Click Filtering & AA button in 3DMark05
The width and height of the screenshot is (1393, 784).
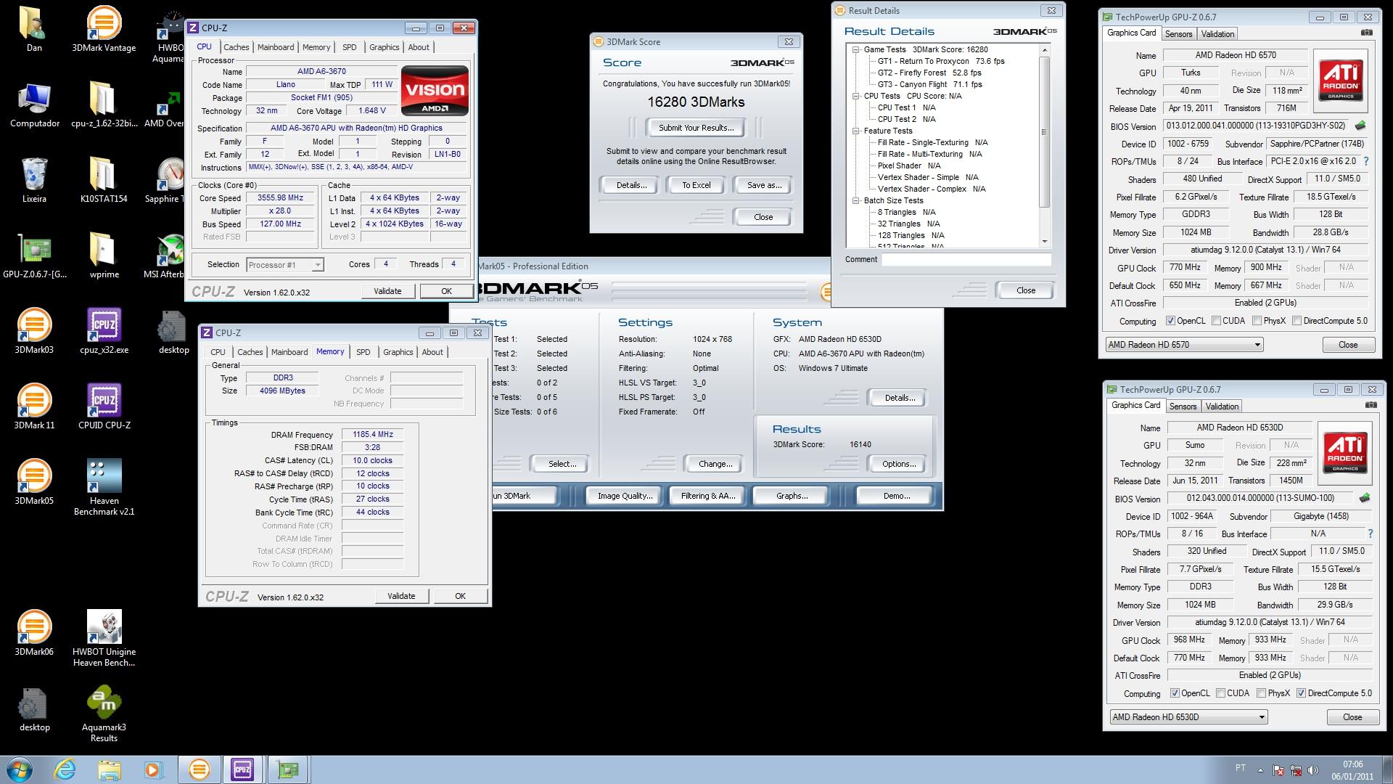707,496
